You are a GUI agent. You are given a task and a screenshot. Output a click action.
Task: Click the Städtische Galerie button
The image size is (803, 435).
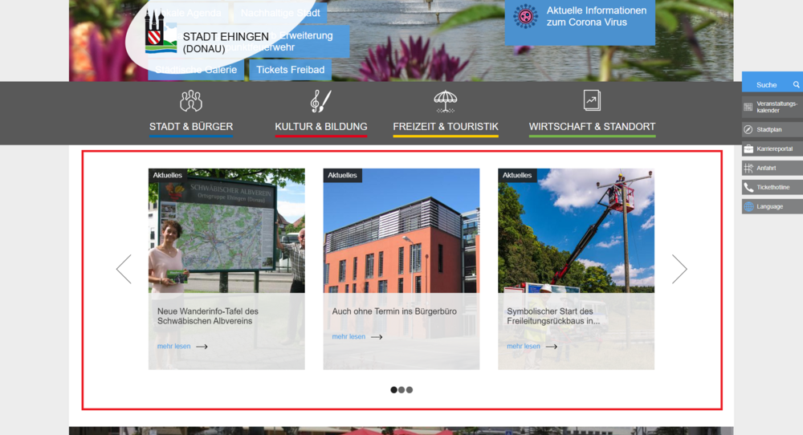[x=196, y=70]
